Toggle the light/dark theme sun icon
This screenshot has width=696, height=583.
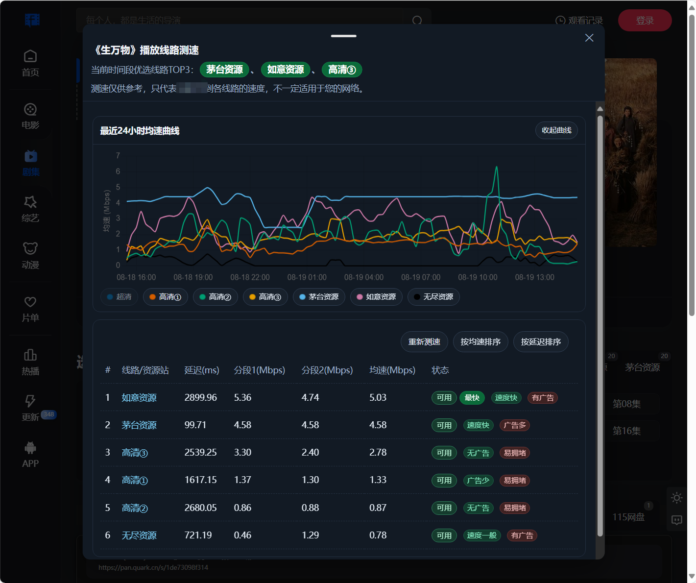pyautogui.click(x=677, y=498)
